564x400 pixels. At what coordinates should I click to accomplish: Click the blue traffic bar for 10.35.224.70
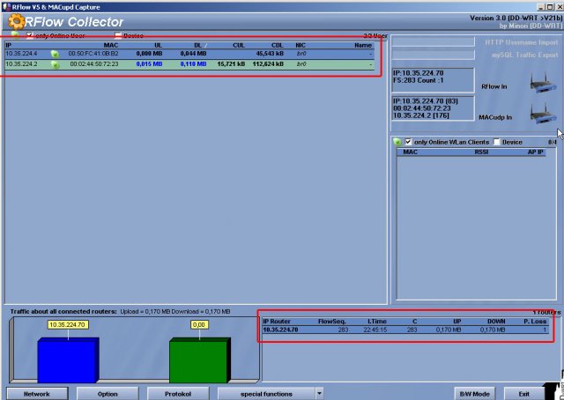click(x=66, y=359)
